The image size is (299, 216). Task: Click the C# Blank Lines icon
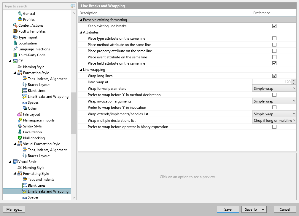pyautogui.click(x=25, y=90)
